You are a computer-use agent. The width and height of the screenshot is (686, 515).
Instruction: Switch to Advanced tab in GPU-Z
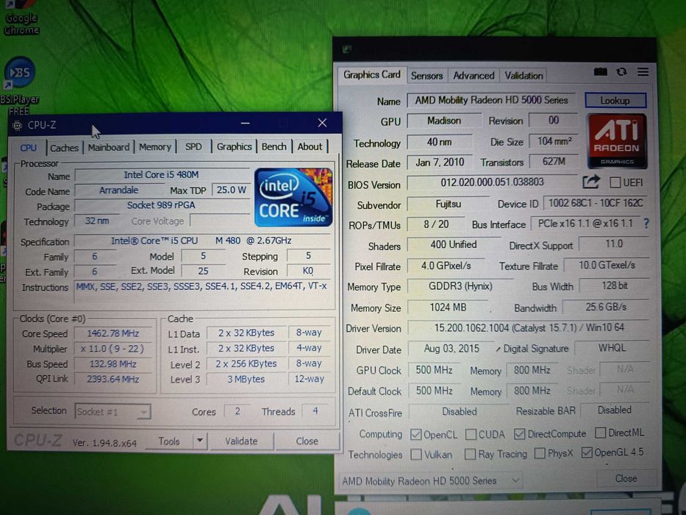pyautogui.click(x=474, y=76)
